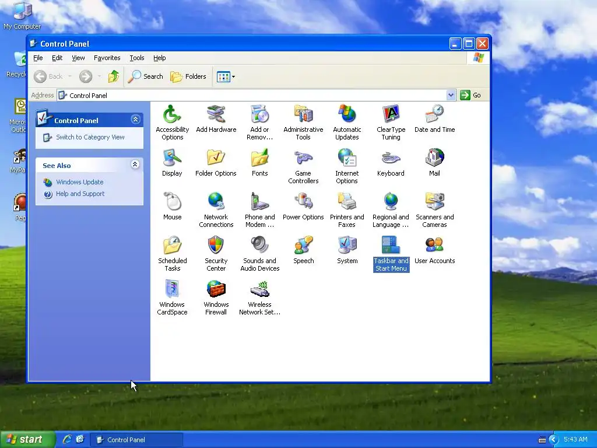Launch Internet Explorer from Quick Launch

(67, 440)
